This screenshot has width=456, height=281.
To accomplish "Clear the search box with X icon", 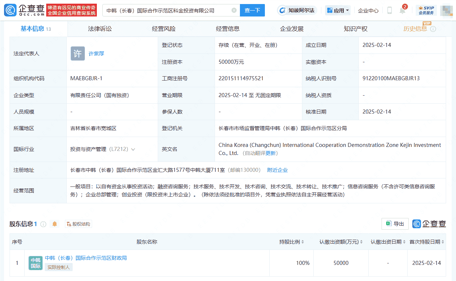I will coord(234,11).
